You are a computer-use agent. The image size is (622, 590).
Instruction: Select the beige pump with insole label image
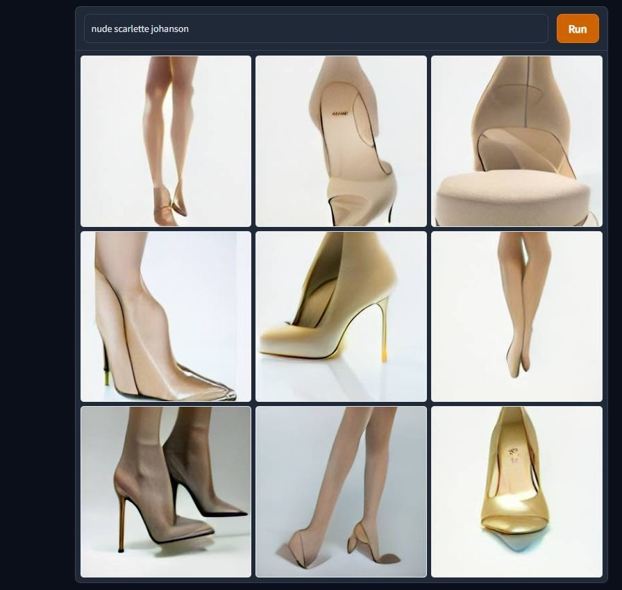[341, 142]
